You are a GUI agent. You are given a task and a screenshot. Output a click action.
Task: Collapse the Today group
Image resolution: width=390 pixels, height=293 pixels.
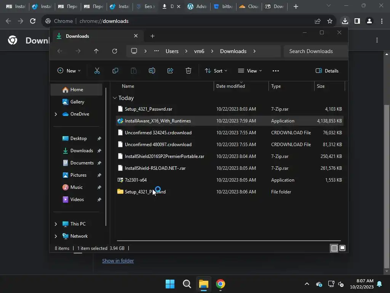115,98
